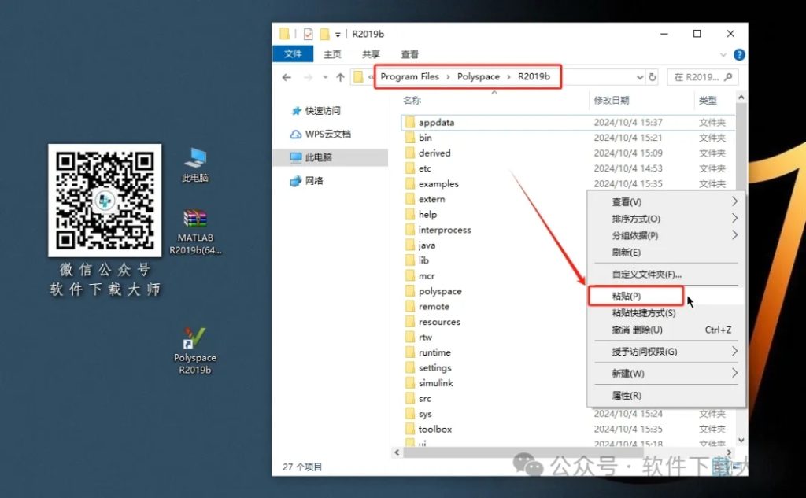The width and height of the screenshot is (806, 498).
Task: Open the 主页 tab in File Explorer
Action: [331, 54]
